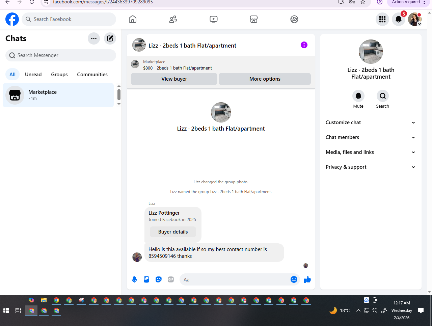Open the Marketplace storefront icon in top bar
Viewport: 432px width, 326px height.
coord(254,19)
